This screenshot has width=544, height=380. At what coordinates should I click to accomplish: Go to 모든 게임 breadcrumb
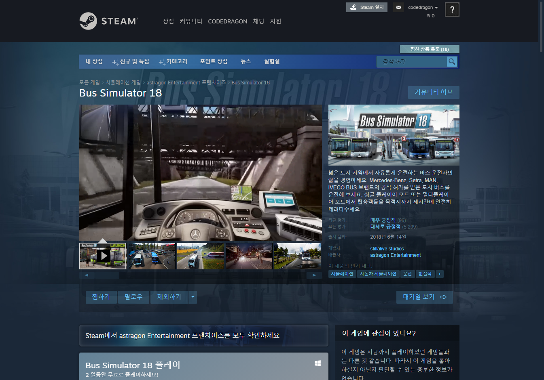[89, 82]
